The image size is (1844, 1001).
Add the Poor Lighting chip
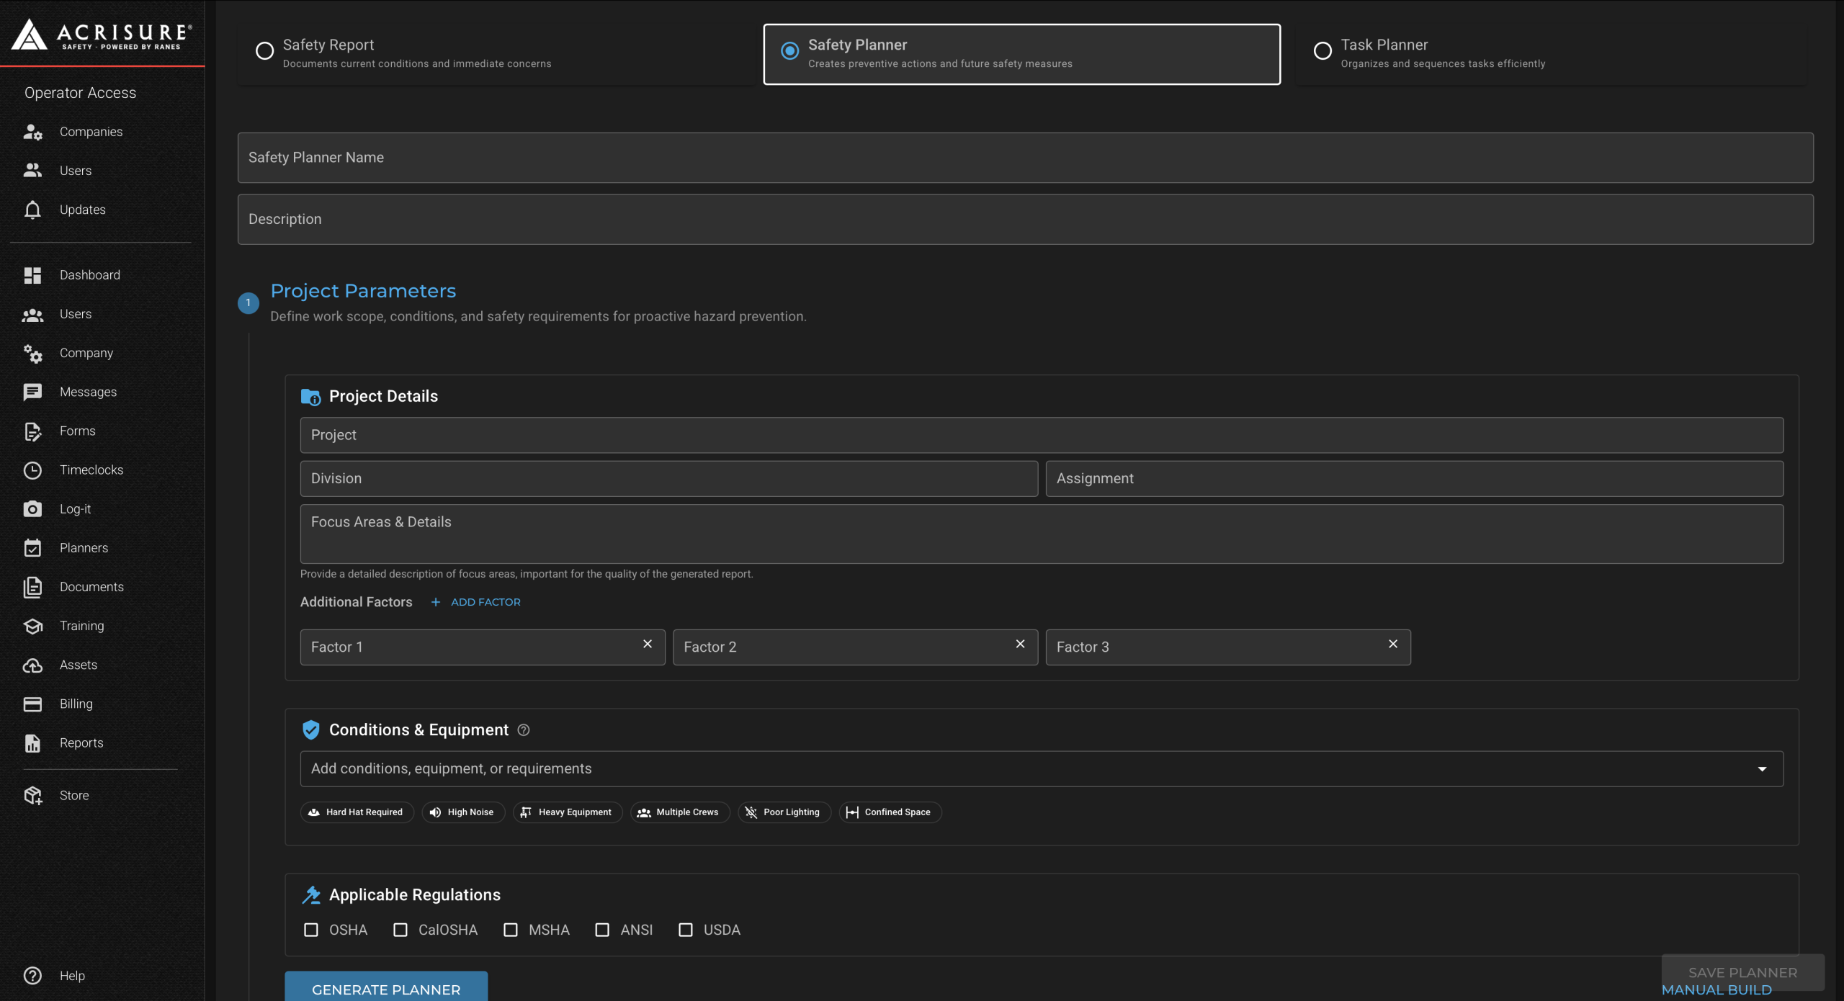(784, 812)
